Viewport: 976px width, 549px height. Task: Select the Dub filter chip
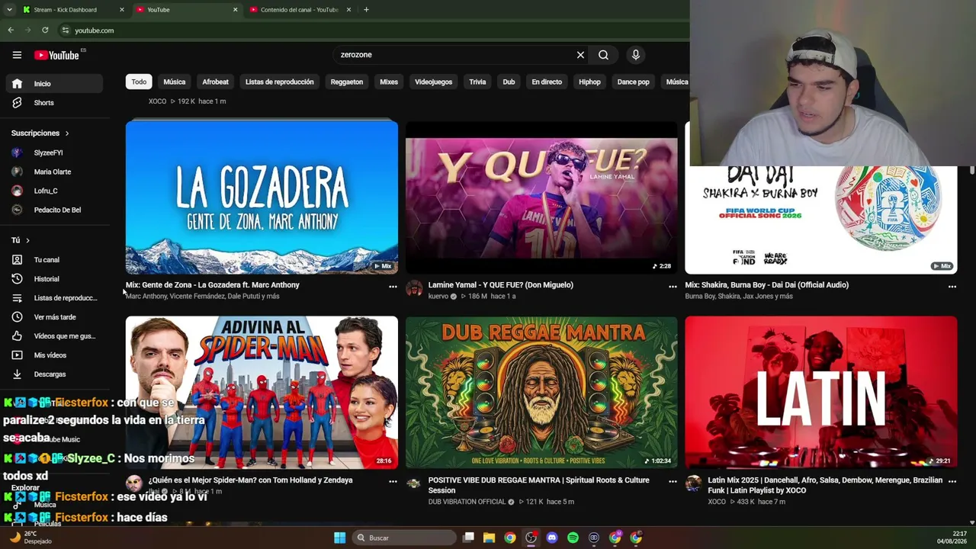509,82
